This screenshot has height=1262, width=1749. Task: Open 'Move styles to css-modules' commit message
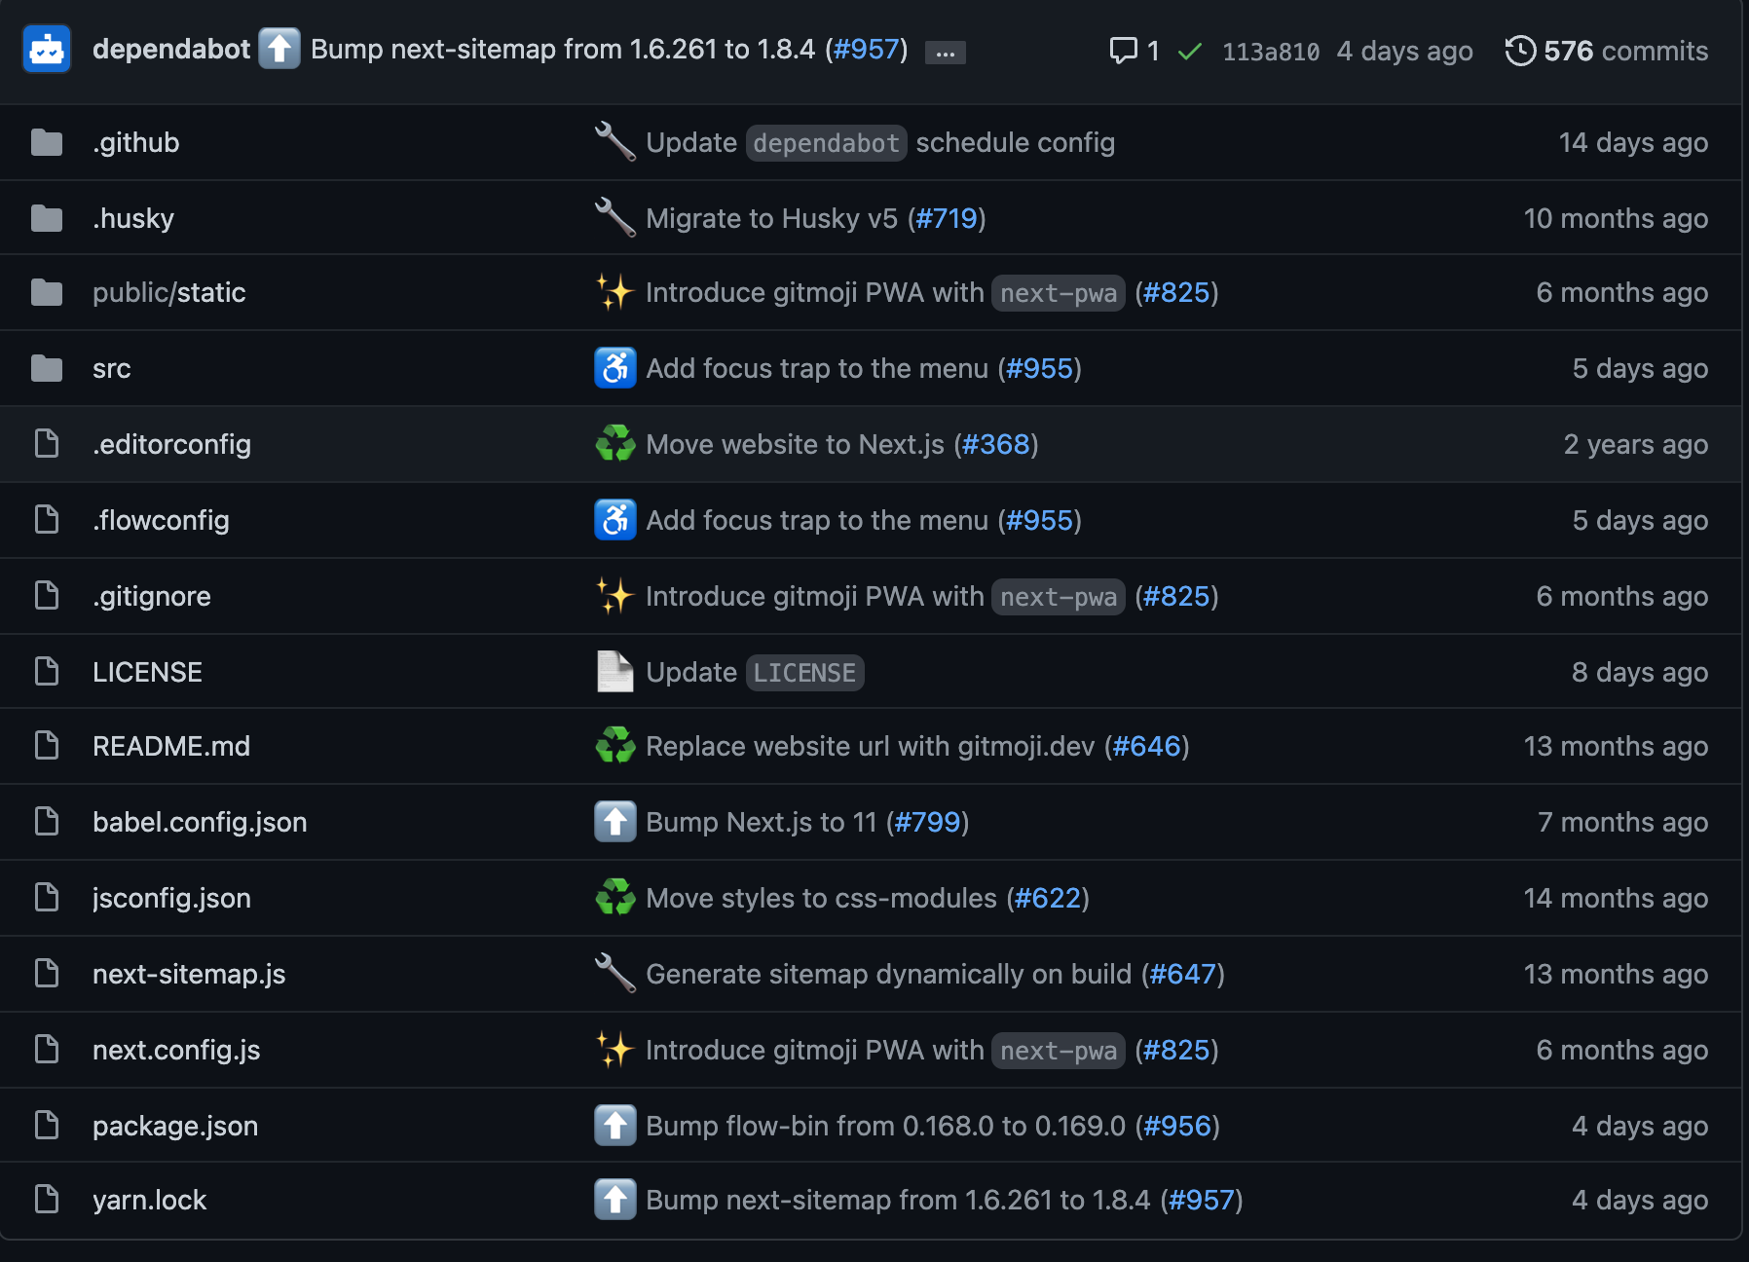(821, 898)
